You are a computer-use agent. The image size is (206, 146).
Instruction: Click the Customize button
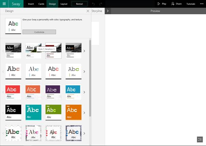[39, 32]
